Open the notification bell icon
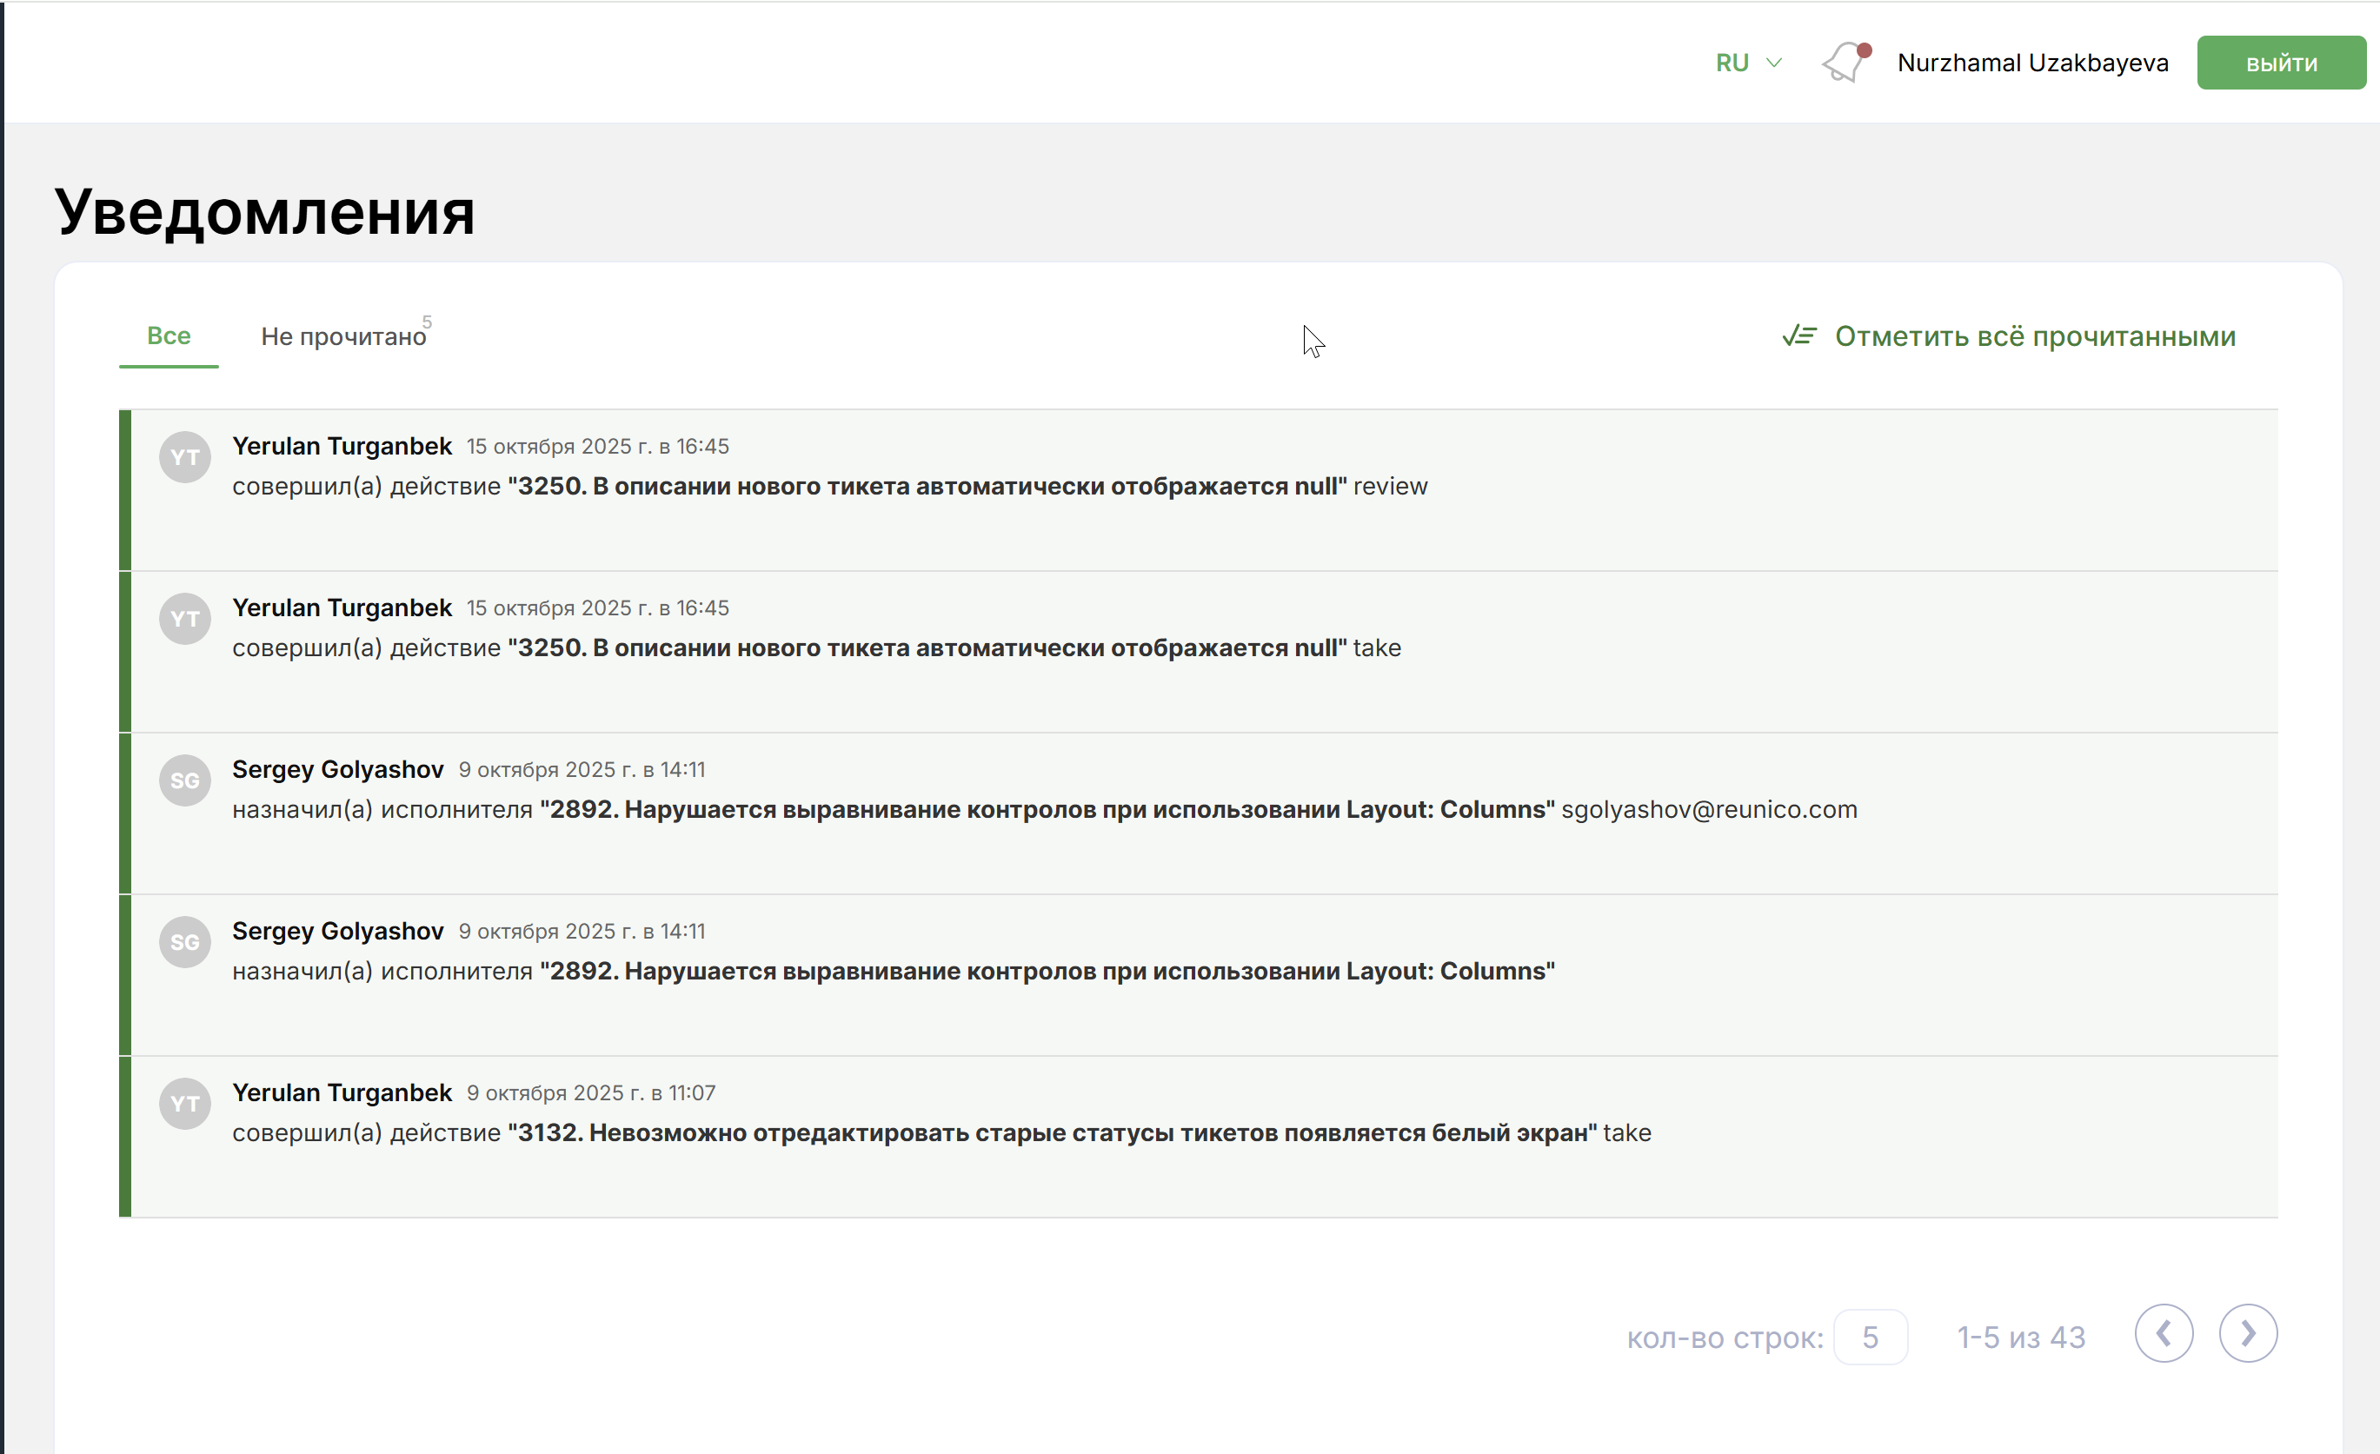This screenshot has width=2380, height=1454. pyautogui.click(x=1844, y=63)
